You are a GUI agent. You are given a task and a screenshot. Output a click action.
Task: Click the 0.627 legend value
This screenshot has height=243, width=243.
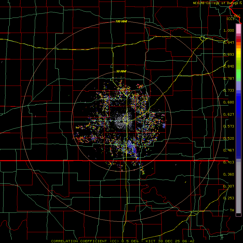tap(229, 114)
